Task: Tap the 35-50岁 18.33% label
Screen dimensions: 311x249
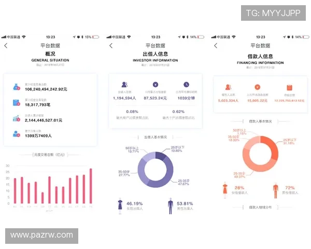Action: click(x=234, y=139)
